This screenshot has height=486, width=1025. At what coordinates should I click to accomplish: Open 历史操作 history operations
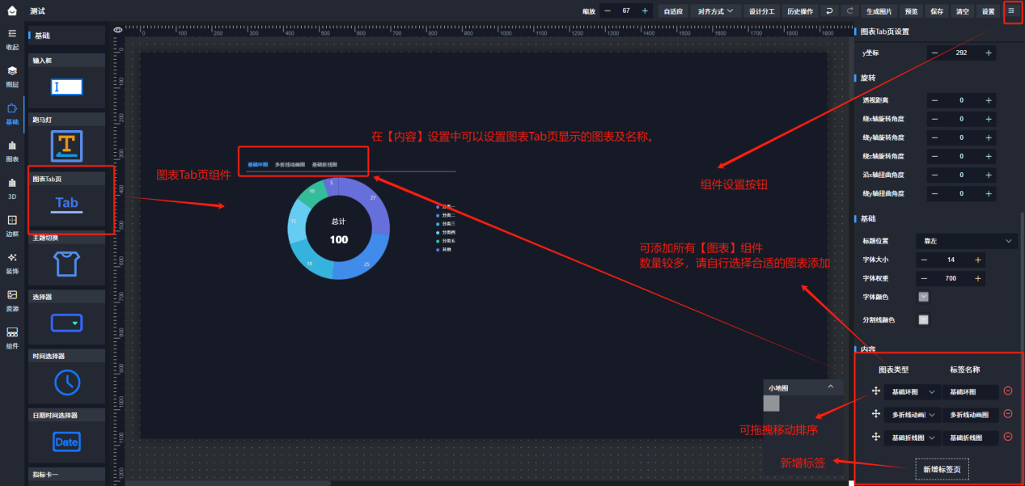(x=800, y=11)
